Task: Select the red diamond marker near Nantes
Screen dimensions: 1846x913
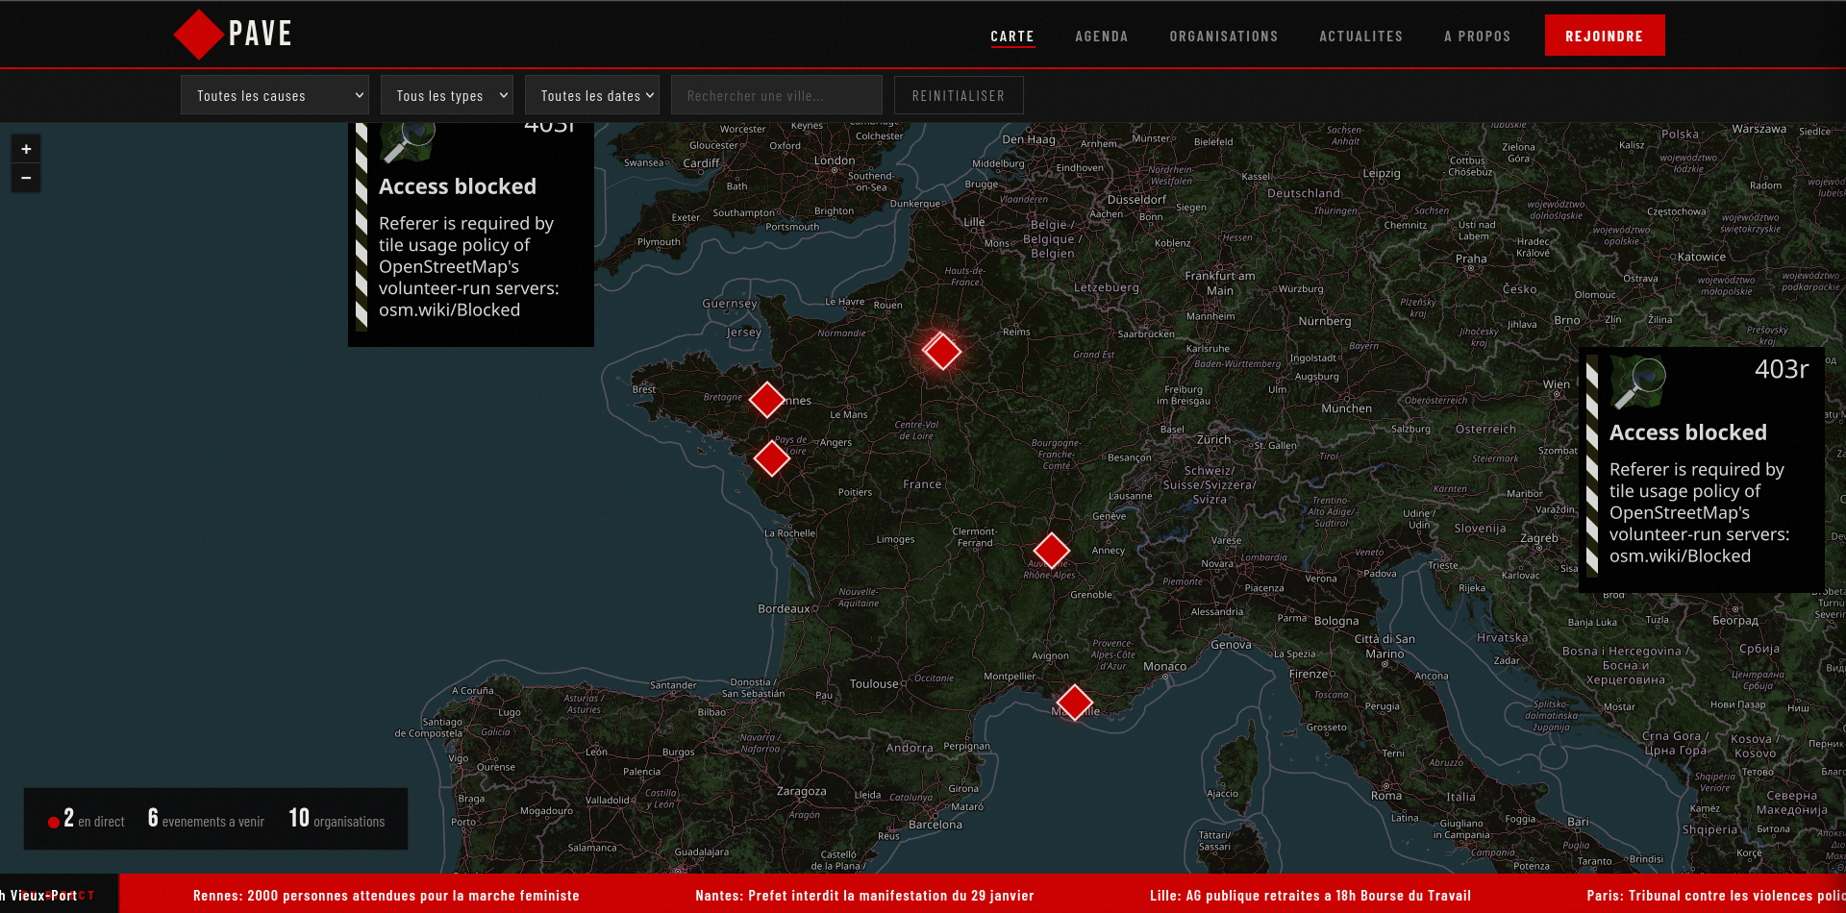Action: coord(771,458)
